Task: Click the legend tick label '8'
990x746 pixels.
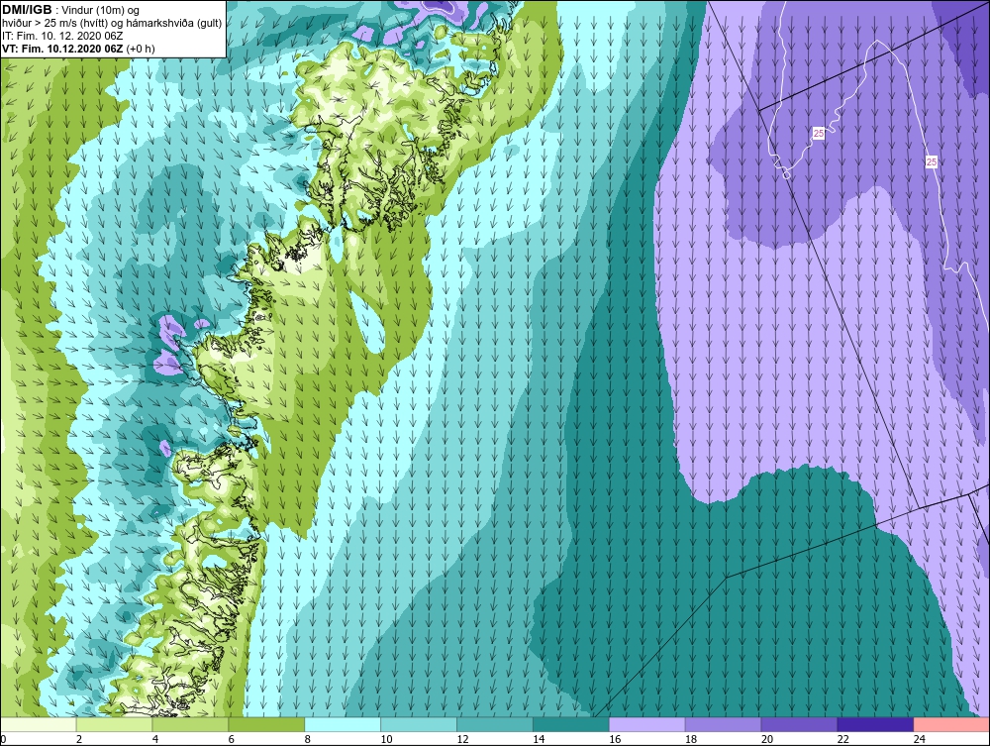Action: [x=308, y=739]
